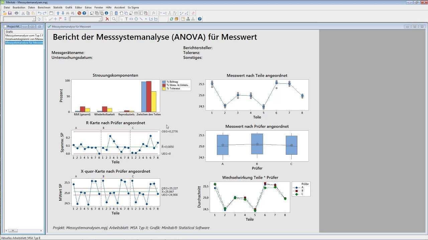Click the Print icon in toolbar
428x240 pixels.
(16, 13)
